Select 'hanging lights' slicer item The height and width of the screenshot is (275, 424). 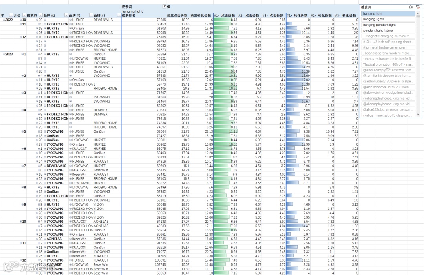(388, 19)
